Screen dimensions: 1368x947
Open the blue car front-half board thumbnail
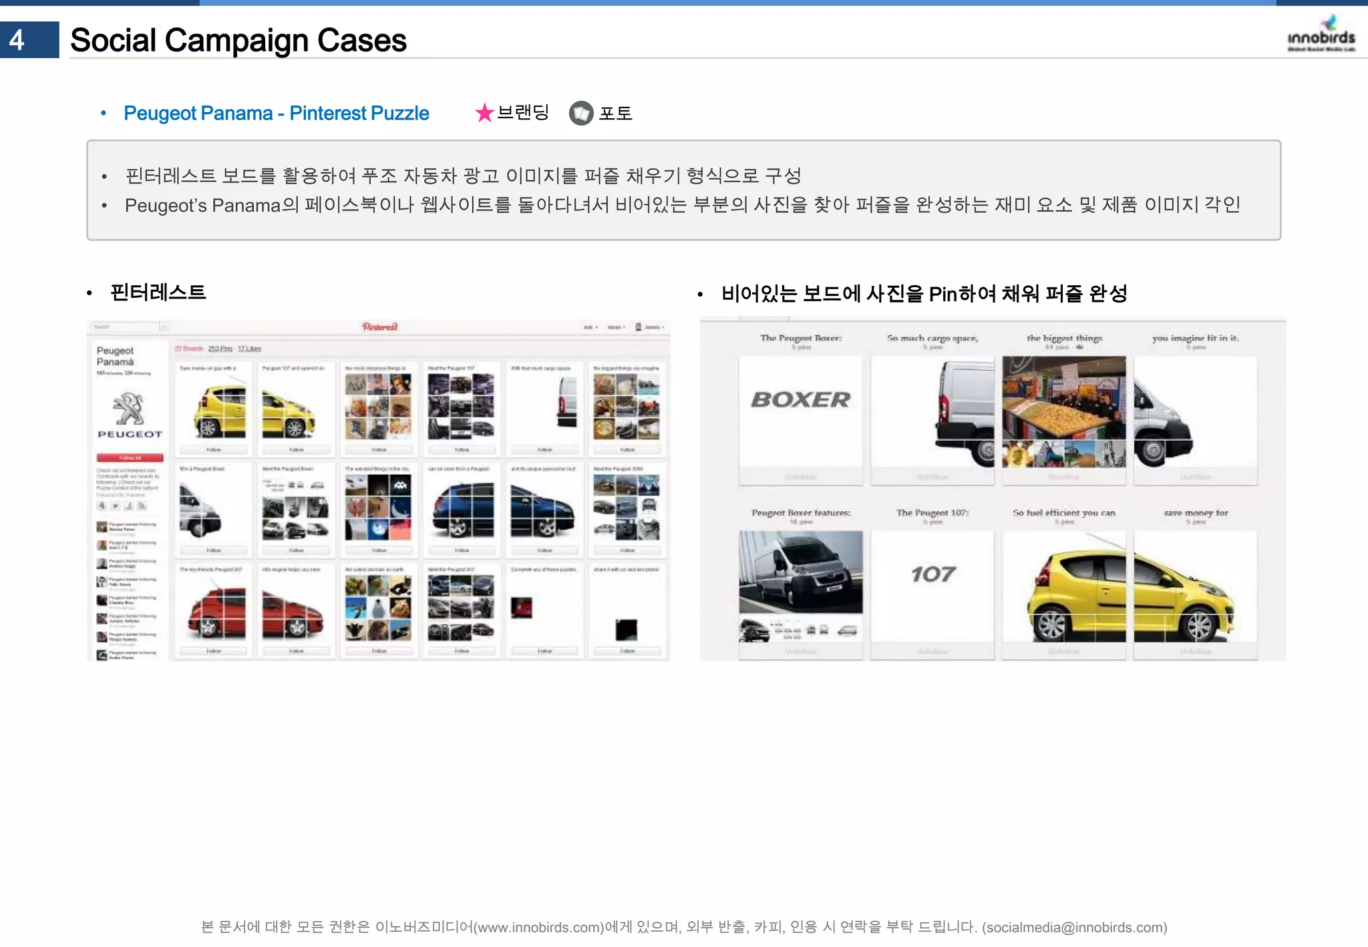click(544, 508)
